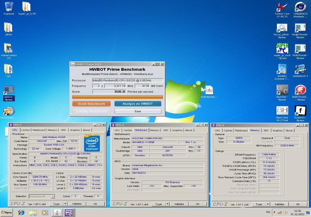Open Internet Explorer from taskbar

point(21,213)
